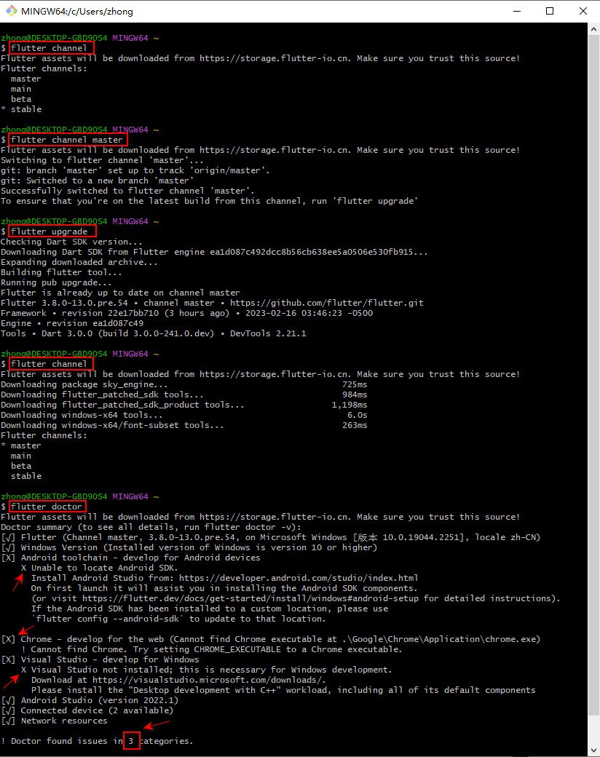Click the Git Bash icon in title bar
The image size is (600, 757).
point(11,11)
